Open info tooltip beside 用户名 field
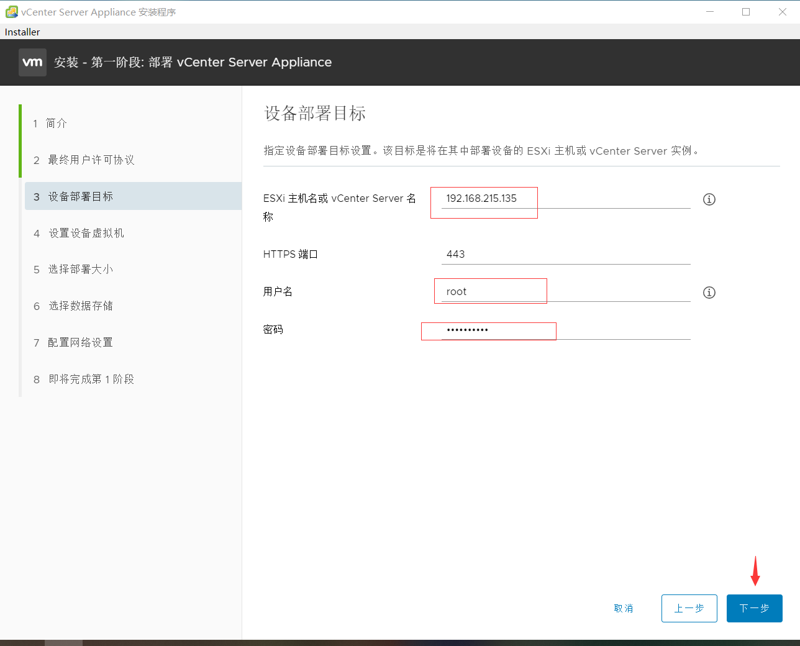800x646 pixels. (709, 292)
